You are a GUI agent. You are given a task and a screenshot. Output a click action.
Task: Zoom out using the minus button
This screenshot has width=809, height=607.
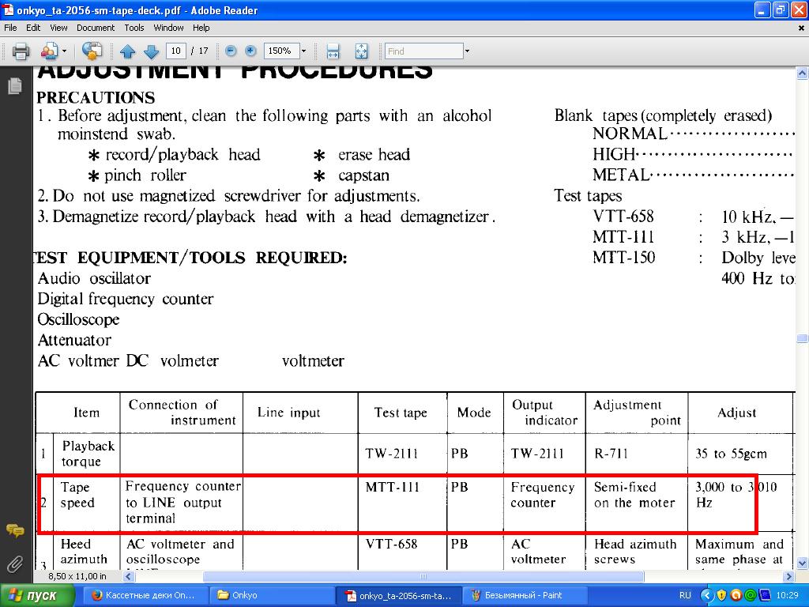(231, 51)
